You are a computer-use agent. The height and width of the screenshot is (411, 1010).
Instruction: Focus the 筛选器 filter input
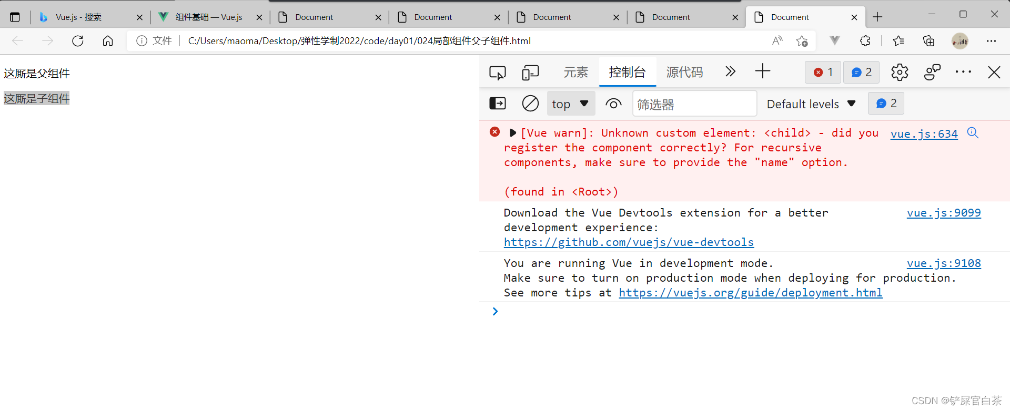(694, 104)
